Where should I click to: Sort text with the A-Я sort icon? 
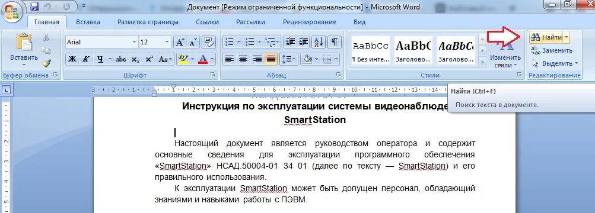click(319, 41)
